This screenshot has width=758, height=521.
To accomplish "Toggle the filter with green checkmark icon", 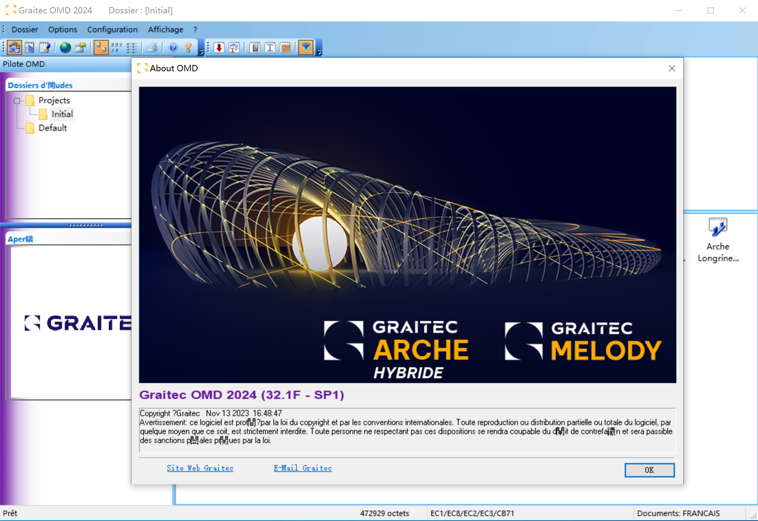I will [306, 48].
